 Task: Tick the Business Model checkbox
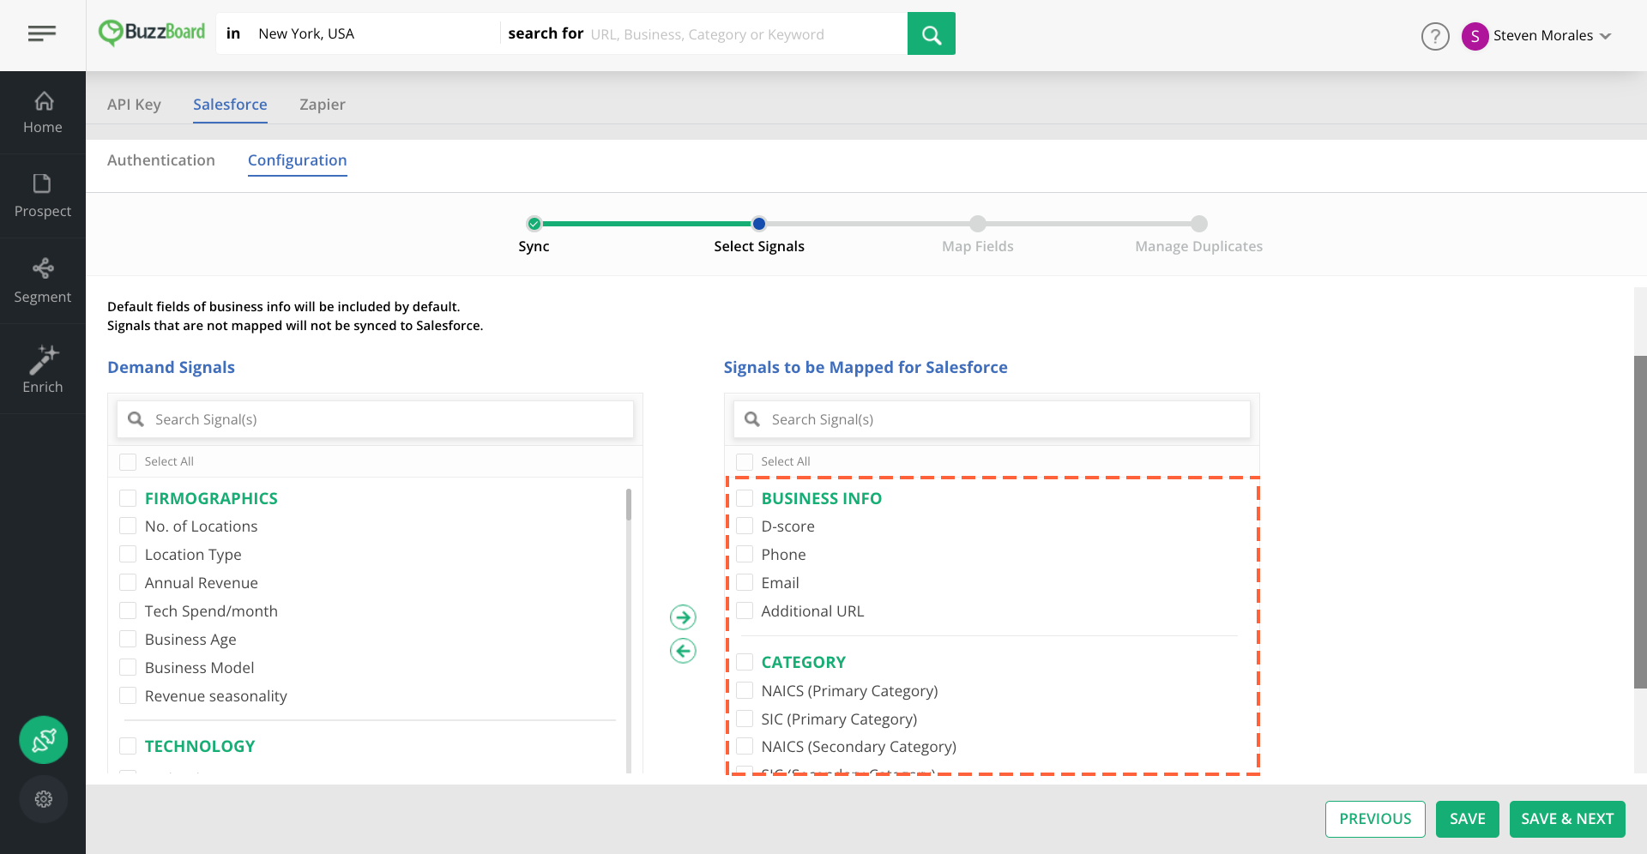128,667
